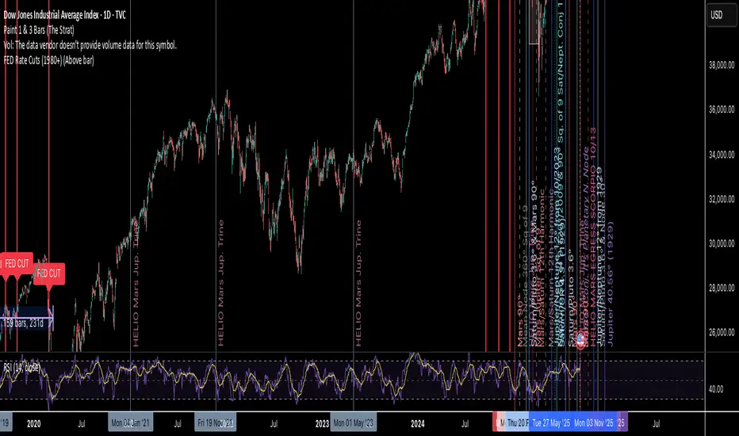This screenshot has height=436, width=739.
Task: Click the Jupiter 40.56° (1929) vertical label
Action: click(611, 285)
